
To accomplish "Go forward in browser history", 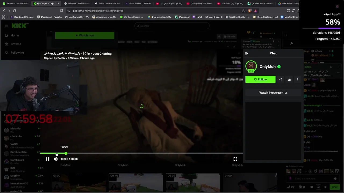I will click(x=9, y=11).
